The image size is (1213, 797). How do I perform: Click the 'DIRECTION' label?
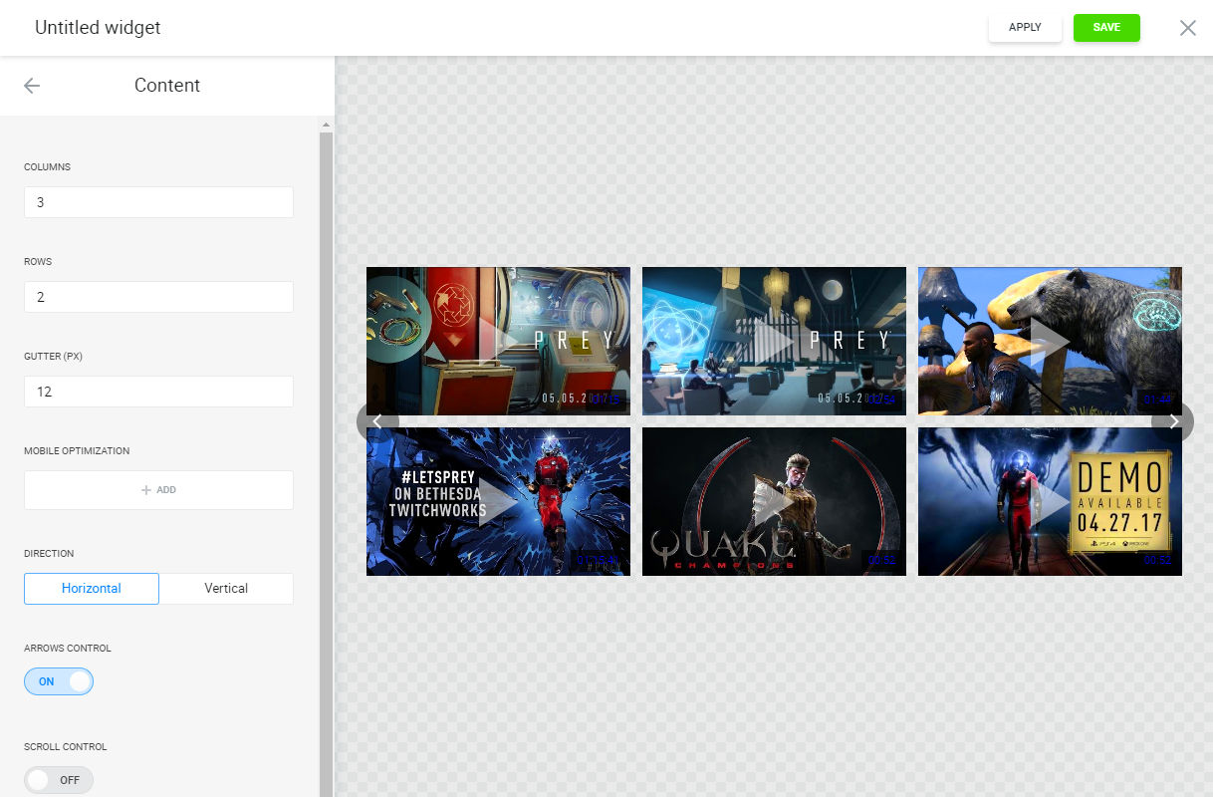tap(49, 554)
